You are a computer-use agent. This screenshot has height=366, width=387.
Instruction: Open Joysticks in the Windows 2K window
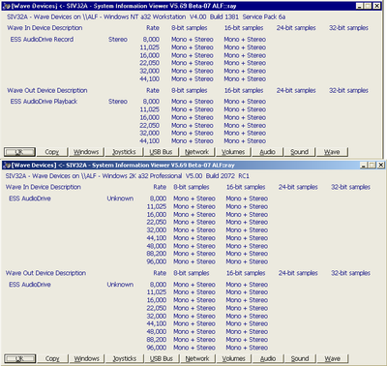coord(125,358)
